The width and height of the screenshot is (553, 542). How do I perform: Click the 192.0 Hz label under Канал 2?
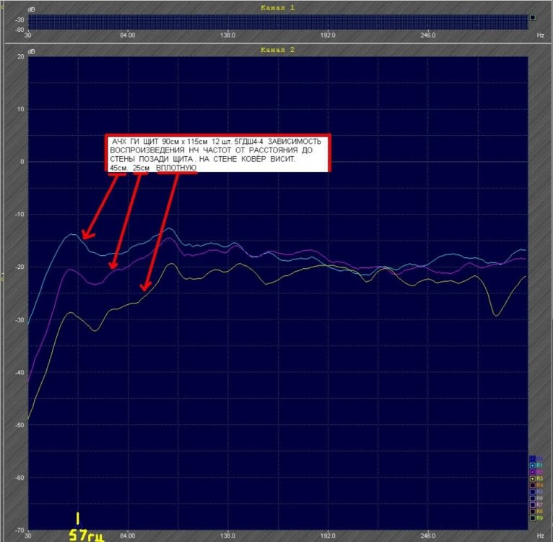(328, 535)
